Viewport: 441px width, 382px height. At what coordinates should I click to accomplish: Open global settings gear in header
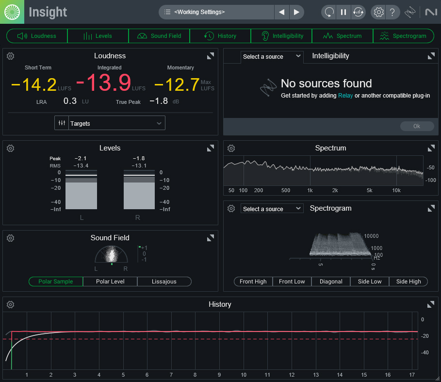378,12
